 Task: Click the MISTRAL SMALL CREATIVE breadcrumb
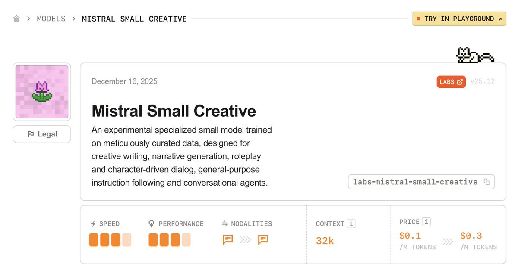click(134, 19)
